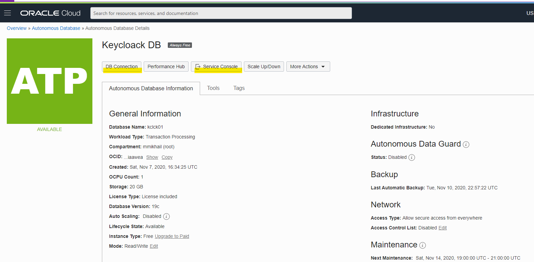Copy the OCID
534x262 pixels.
pos(167,157)
